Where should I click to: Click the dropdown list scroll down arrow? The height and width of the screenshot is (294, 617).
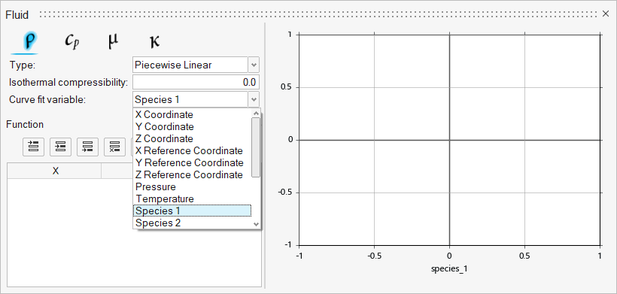[256, 224]
